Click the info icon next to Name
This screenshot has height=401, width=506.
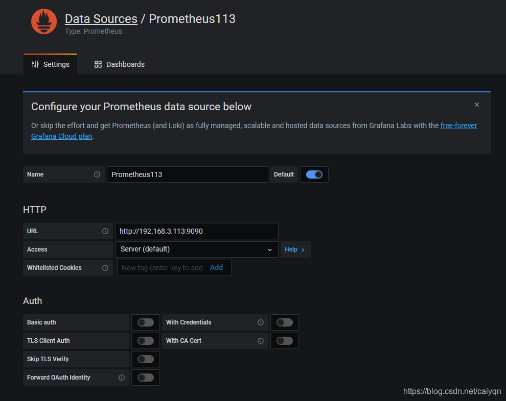click(97, 174)
